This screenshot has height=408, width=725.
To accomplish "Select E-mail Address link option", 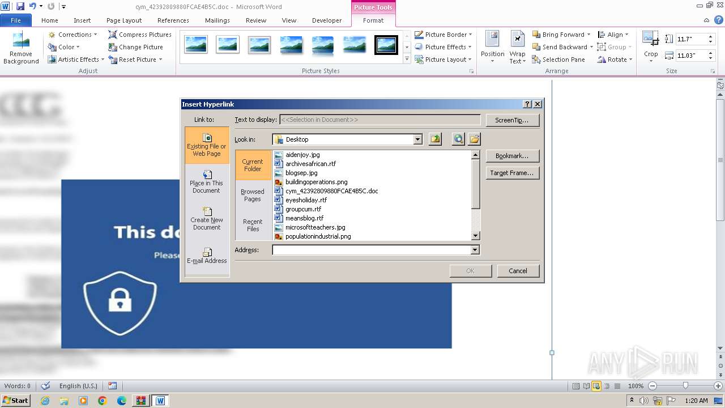I will 207,256.
